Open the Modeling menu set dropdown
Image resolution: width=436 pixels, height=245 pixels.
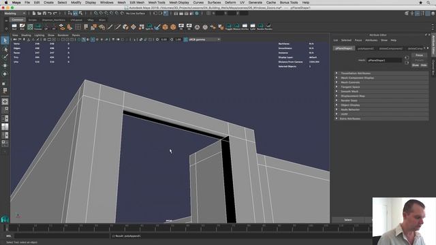pos(15,14)
